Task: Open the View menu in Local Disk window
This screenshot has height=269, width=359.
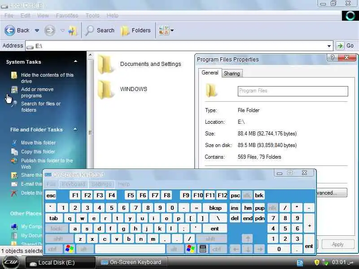Action: click(x=43, y=16)
